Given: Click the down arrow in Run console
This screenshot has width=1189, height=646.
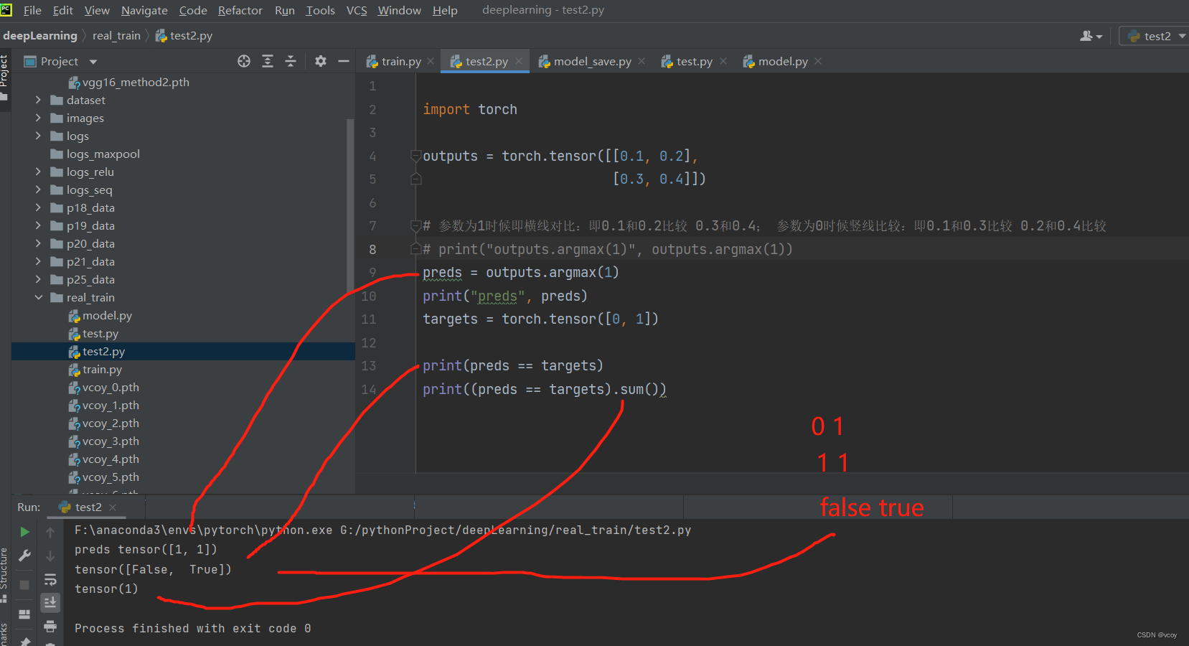Looking at the screenshot, I should (x=50, y=556).
